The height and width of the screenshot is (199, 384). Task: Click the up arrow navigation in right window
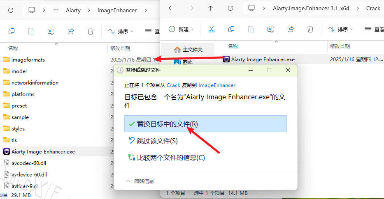pos(211,8)
